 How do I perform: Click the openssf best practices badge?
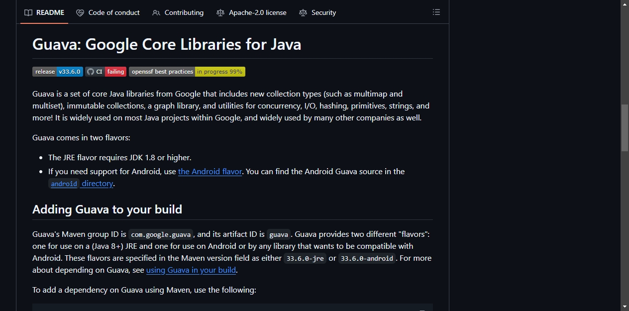click(187, 72)
